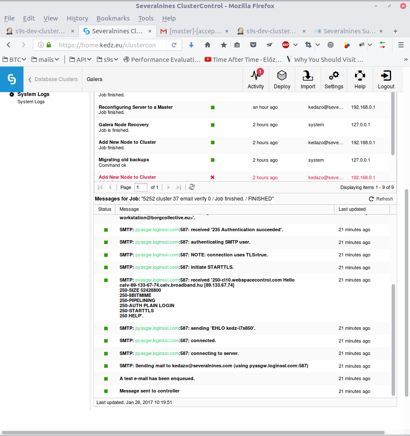Go to last page in jobs pager

179,187
